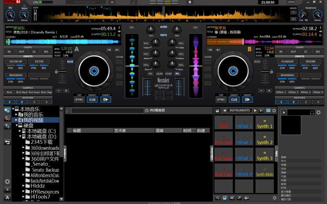
Task: Click the add virtual folder icon in browser sidebar
Action: click(7, 118)
